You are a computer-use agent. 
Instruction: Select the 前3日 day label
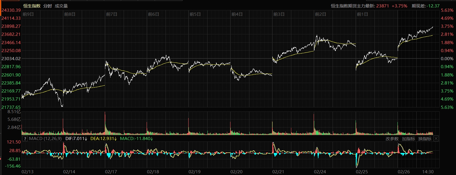pyautogui.click(x=279, y=14)
